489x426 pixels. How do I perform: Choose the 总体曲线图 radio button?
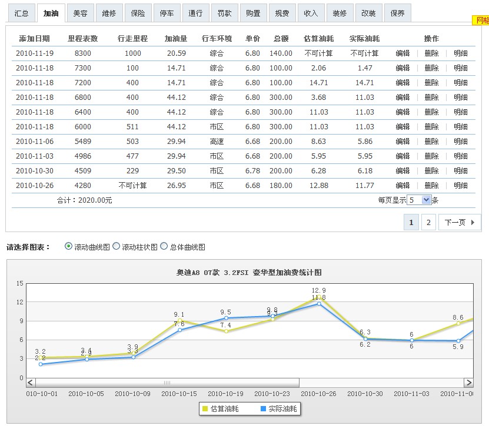tap(164, 247)
